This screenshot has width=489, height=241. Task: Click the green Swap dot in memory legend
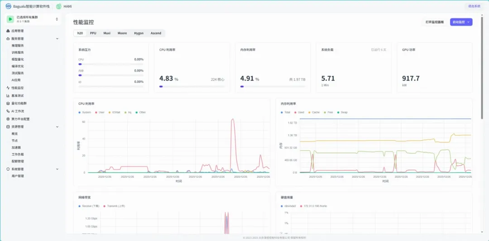[x=338, y=112]
